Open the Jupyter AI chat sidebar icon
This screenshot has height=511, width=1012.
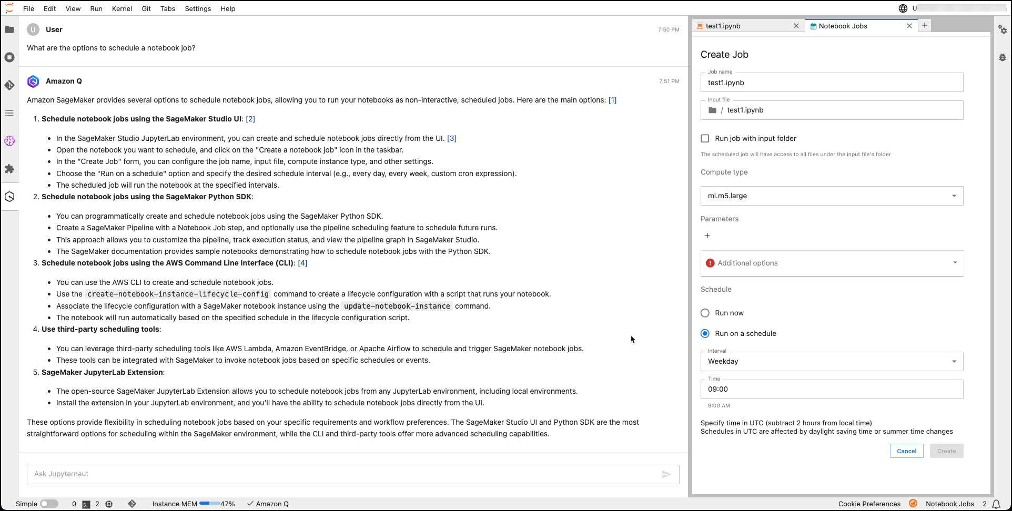coord(9,141)
